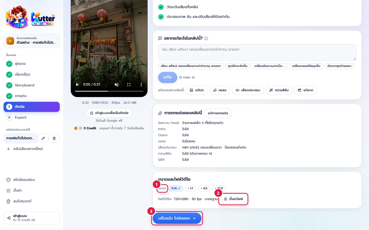Choose the เปลี่ยนเพลงให้สนุกขึ้น suggestion chip

tap(306, 66)
